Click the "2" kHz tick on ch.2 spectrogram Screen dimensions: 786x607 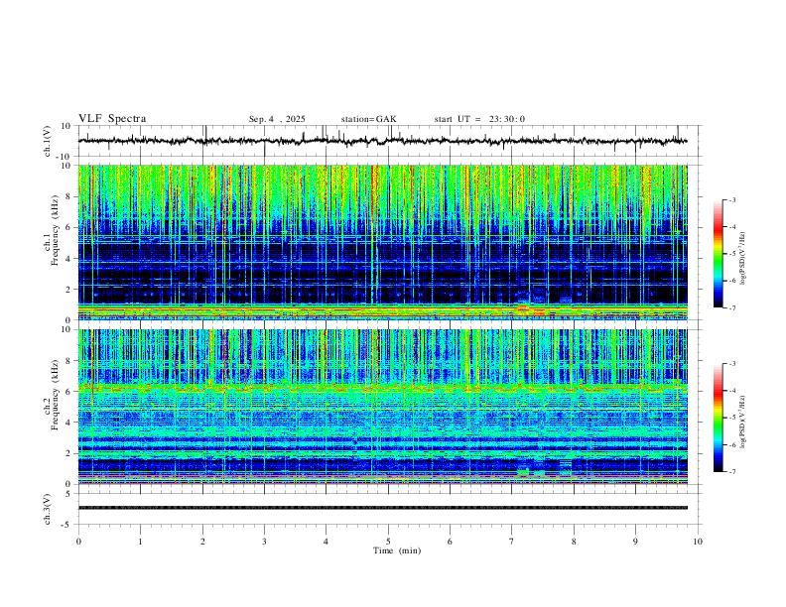[68, 453]
